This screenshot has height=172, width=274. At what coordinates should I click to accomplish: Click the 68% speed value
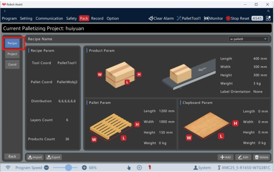[93, 168]
